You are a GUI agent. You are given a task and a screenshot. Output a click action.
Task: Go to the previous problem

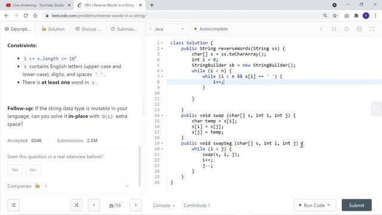coord(94,205)
